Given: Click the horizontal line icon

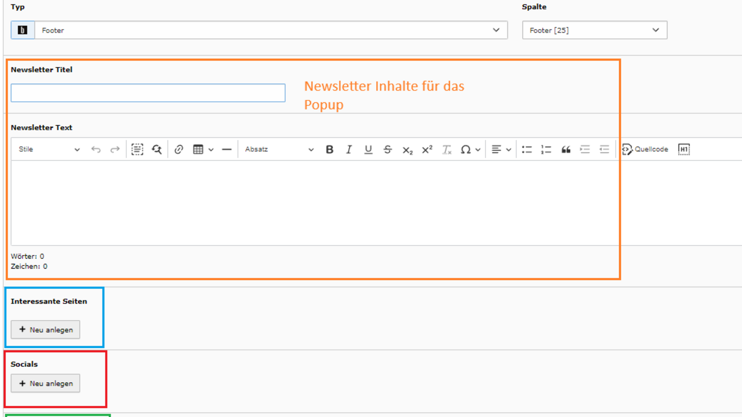Looking at the screenshot, I should tap(227, 149).
